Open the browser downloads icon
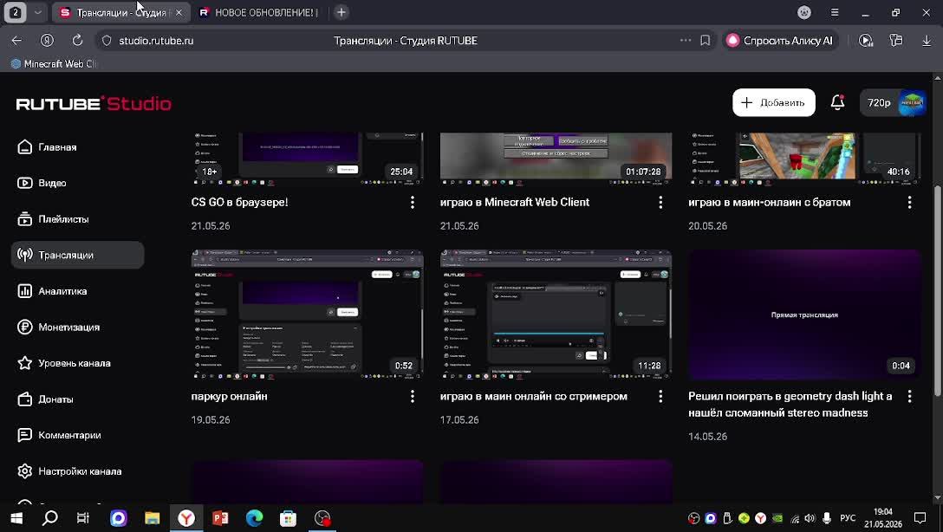Image resolution: width=943 pixels, height=532 pixels. click(927, 40)
